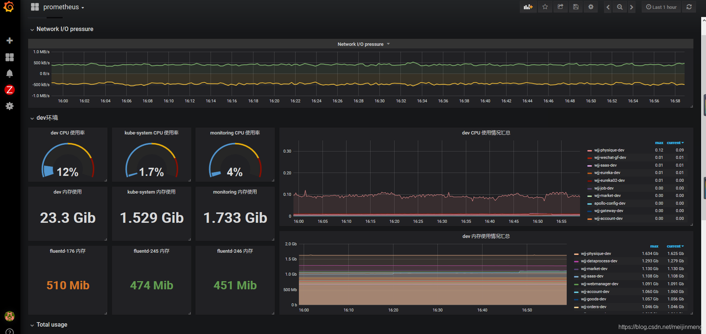The height and width of the screenshot is (334, 706).
Task: Collapse the dev环境 row
Action: click(x=44, y=117)
